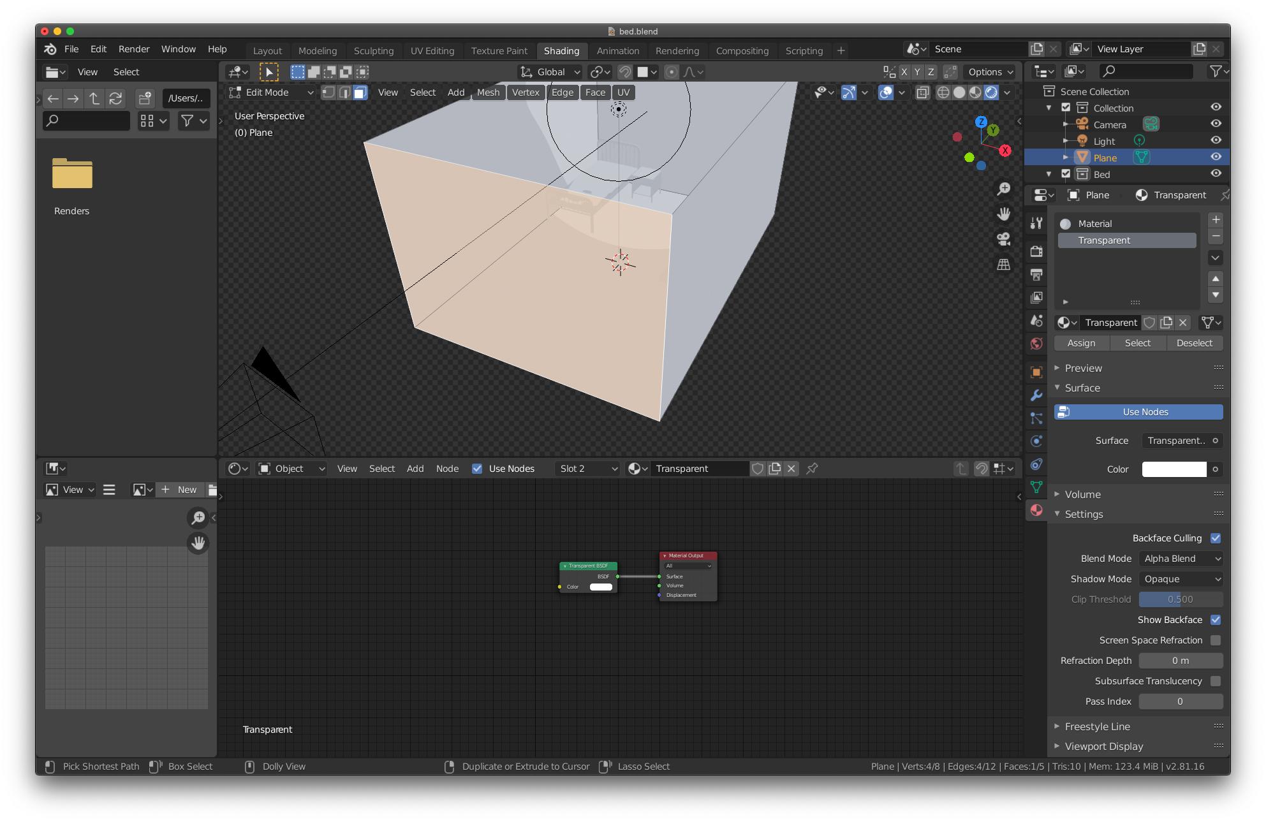1266x822 pixels.
Task: Hide the Plane object with eye icon
Action: (1216, 158)
